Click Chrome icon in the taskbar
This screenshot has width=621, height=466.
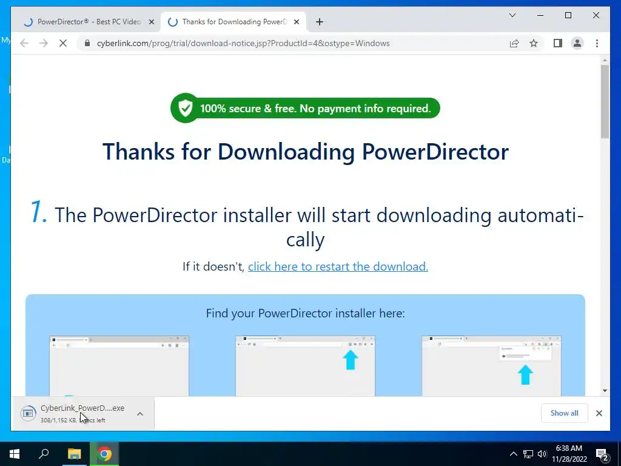click(x=104, y=454)
